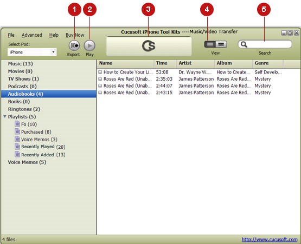The image size is (301, 244).
Task: Select the Purchased (8) playlist icon
Action: click(x=17, y=131)
